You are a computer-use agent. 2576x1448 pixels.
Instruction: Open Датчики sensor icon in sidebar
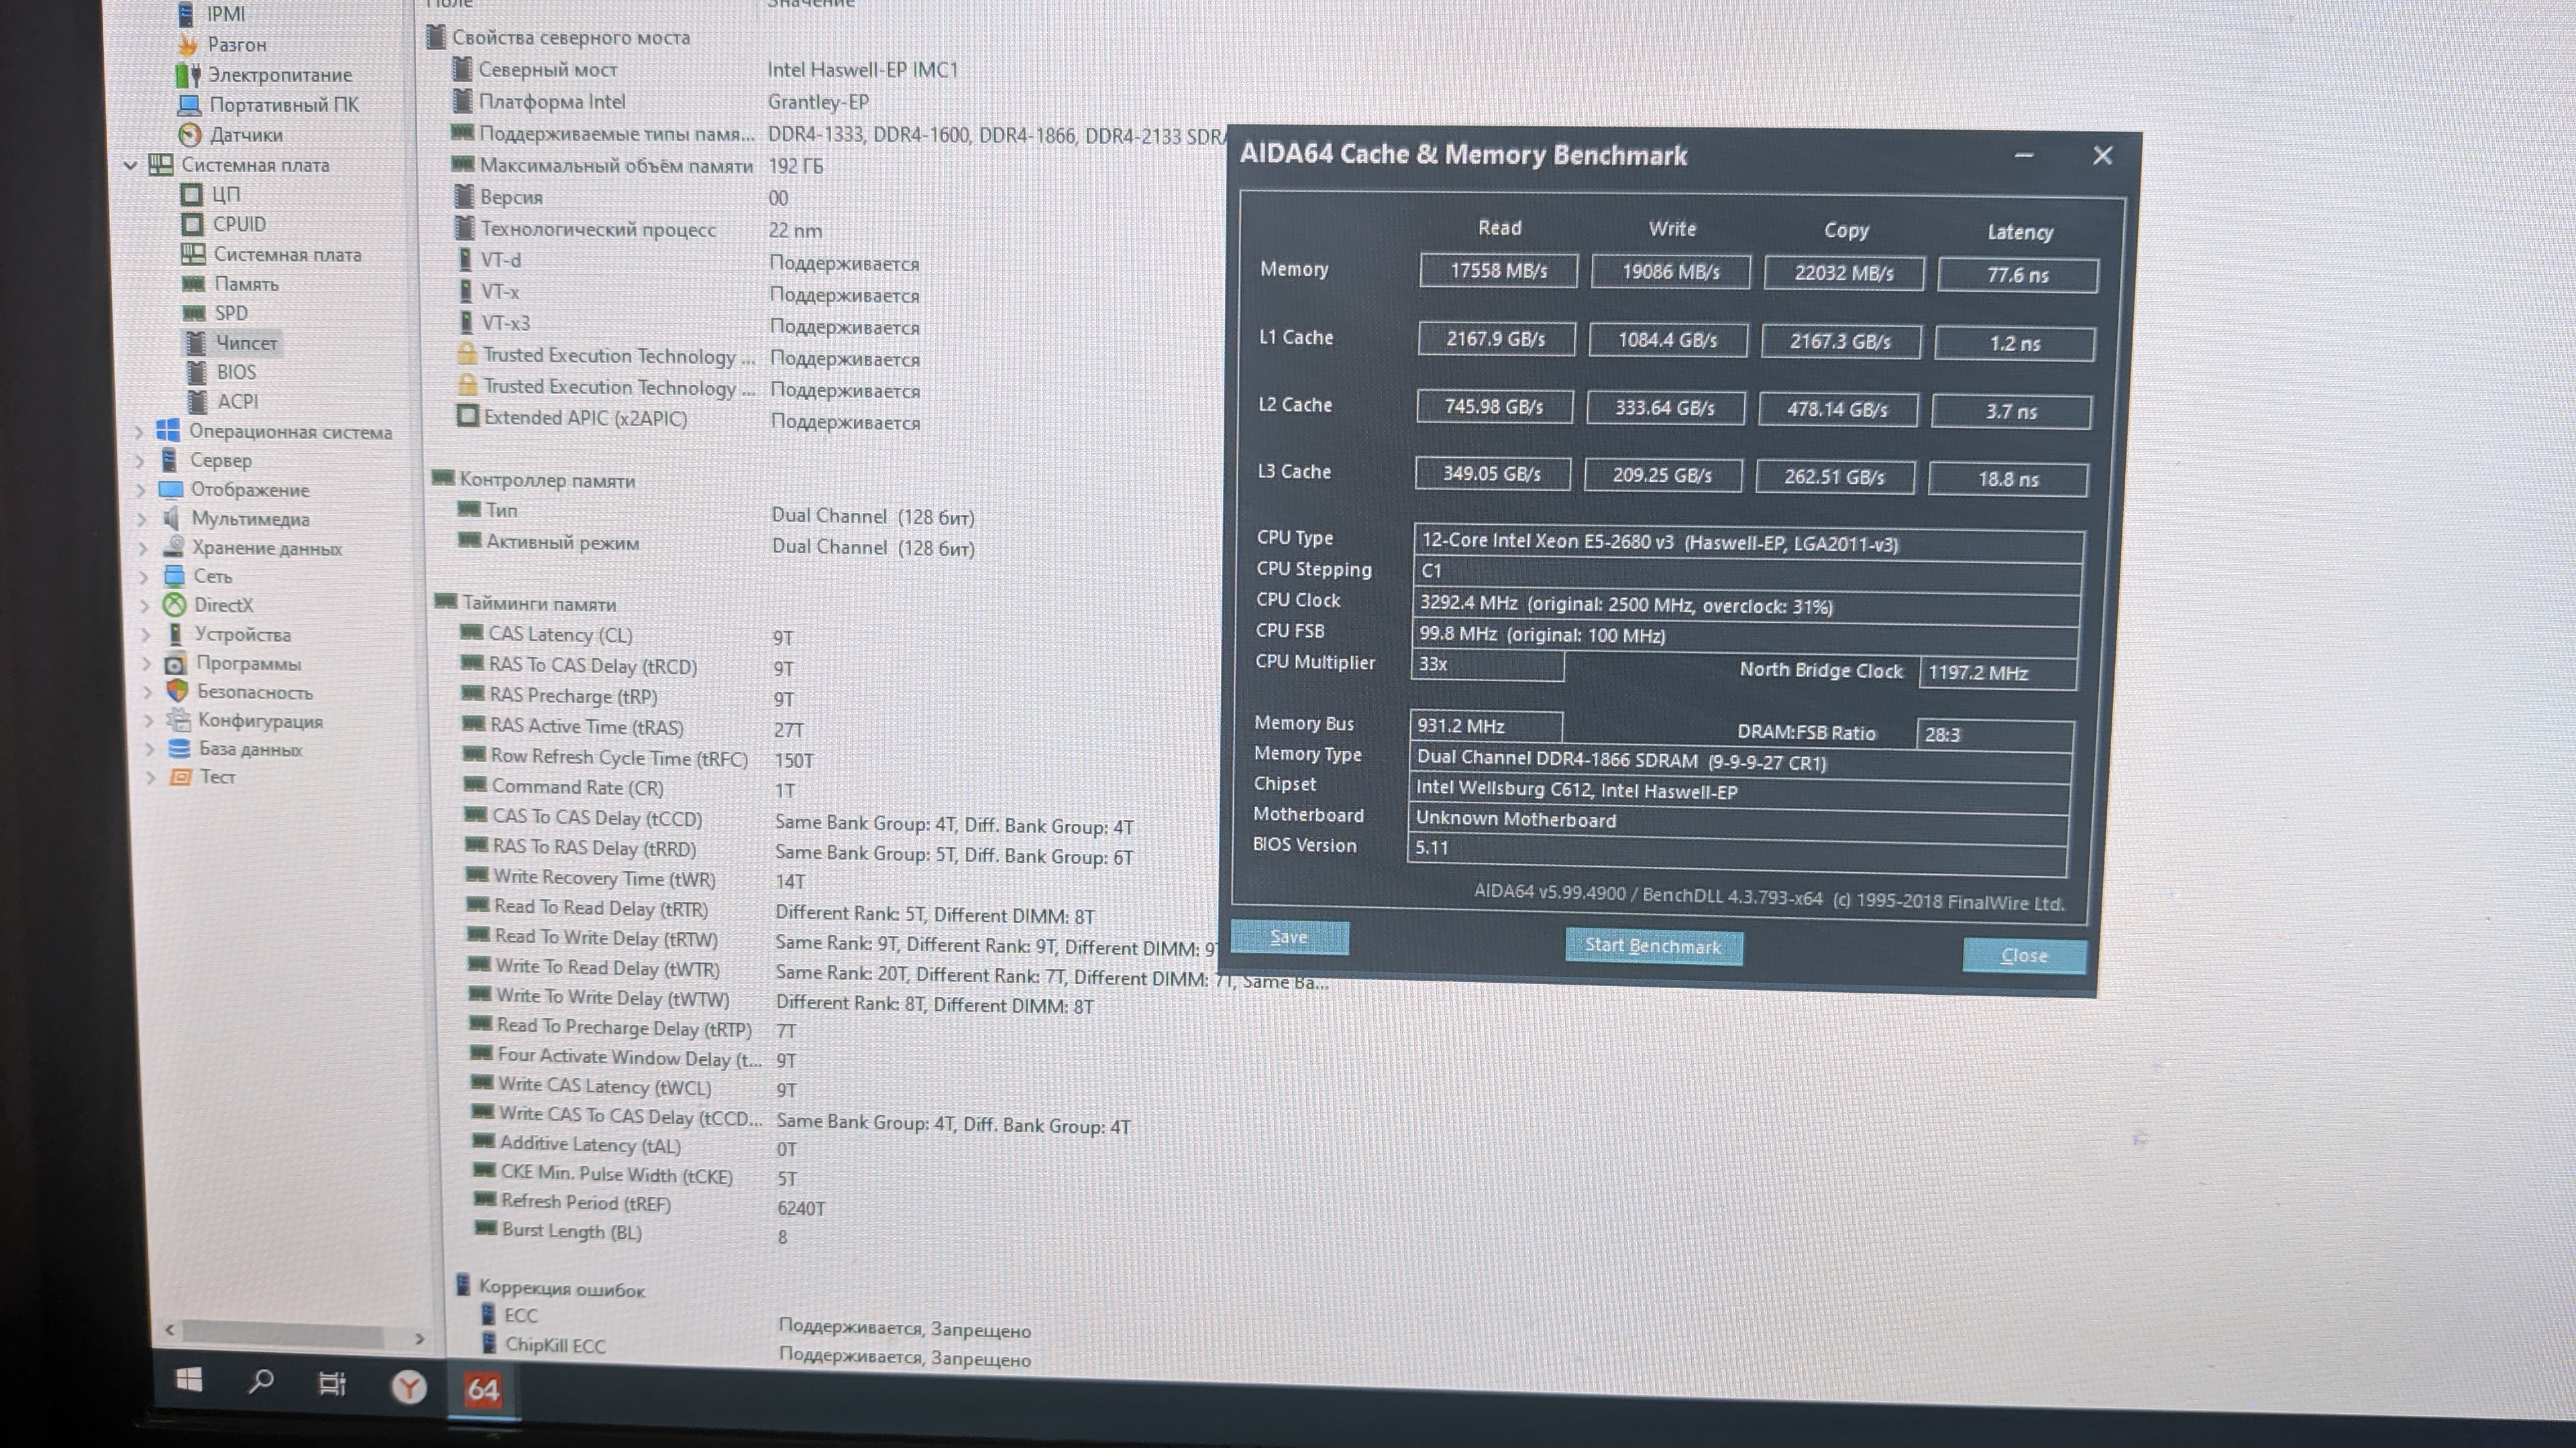[190, 134]
